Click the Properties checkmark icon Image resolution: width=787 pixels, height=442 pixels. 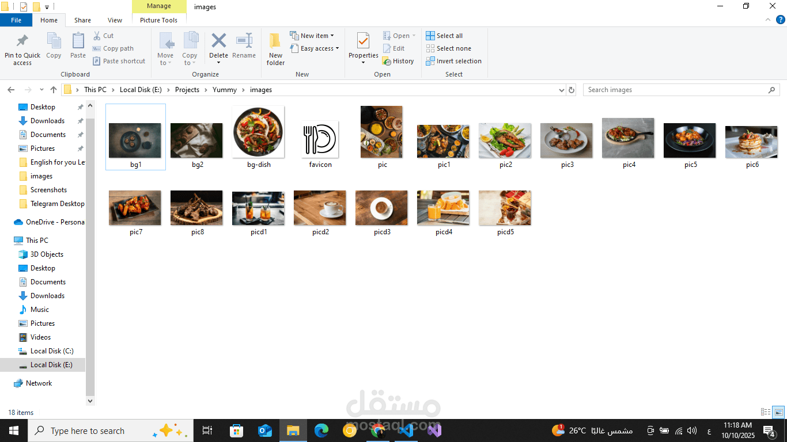363,41
